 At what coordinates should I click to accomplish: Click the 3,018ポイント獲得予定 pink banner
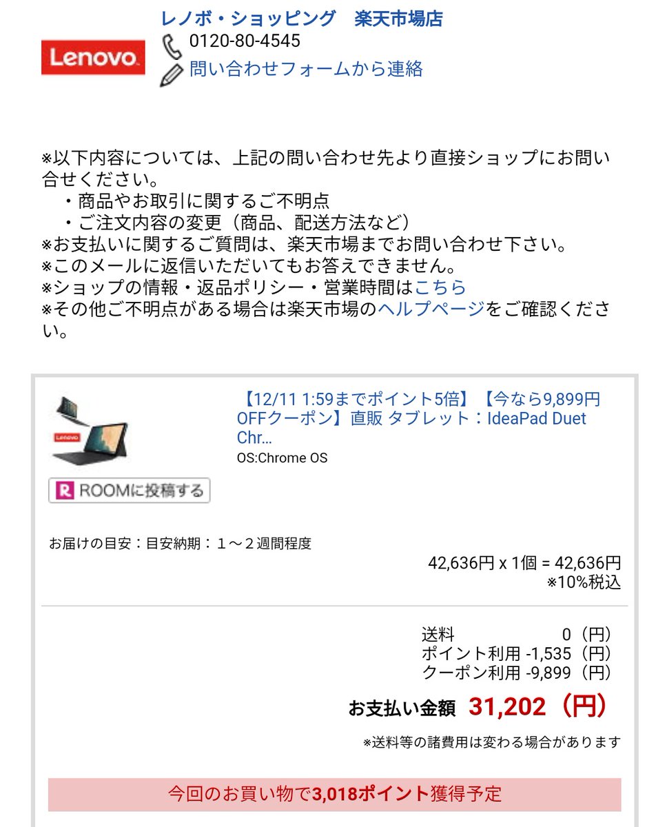(334, 794)
